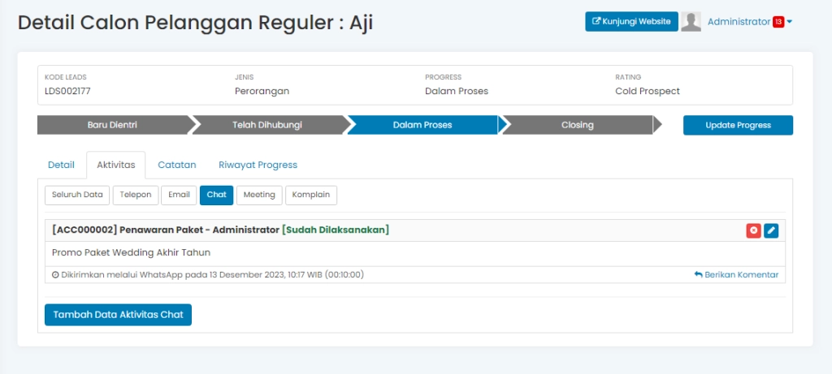The image size is (832, 374).
Task: Filter activities by Seluruh Data
Action: [x=77, y=195]
